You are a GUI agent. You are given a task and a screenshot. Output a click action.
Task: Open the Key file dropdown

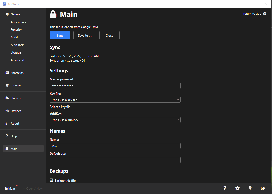point(115,100)
